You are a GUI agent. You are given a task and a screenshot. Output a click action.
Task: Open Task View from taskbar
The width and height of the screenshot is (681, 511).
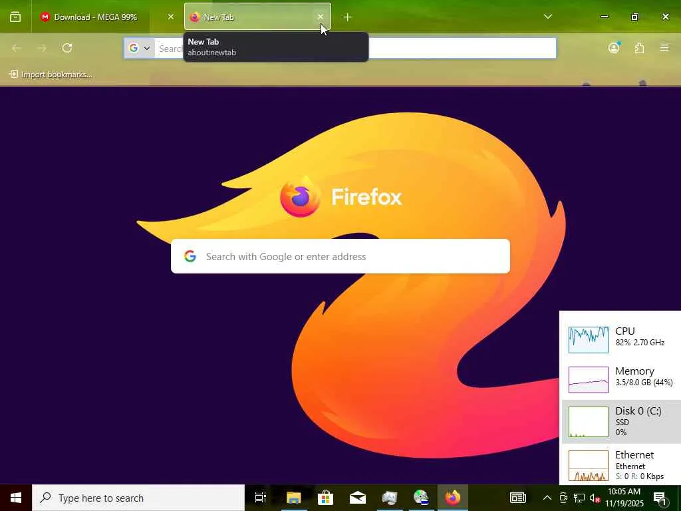coord(261,498)
